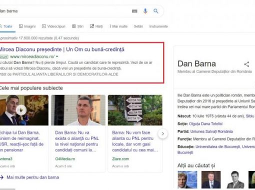Click the next arrow on the news carousel
This screenshot has width=255, height=190.
point(163,133)
